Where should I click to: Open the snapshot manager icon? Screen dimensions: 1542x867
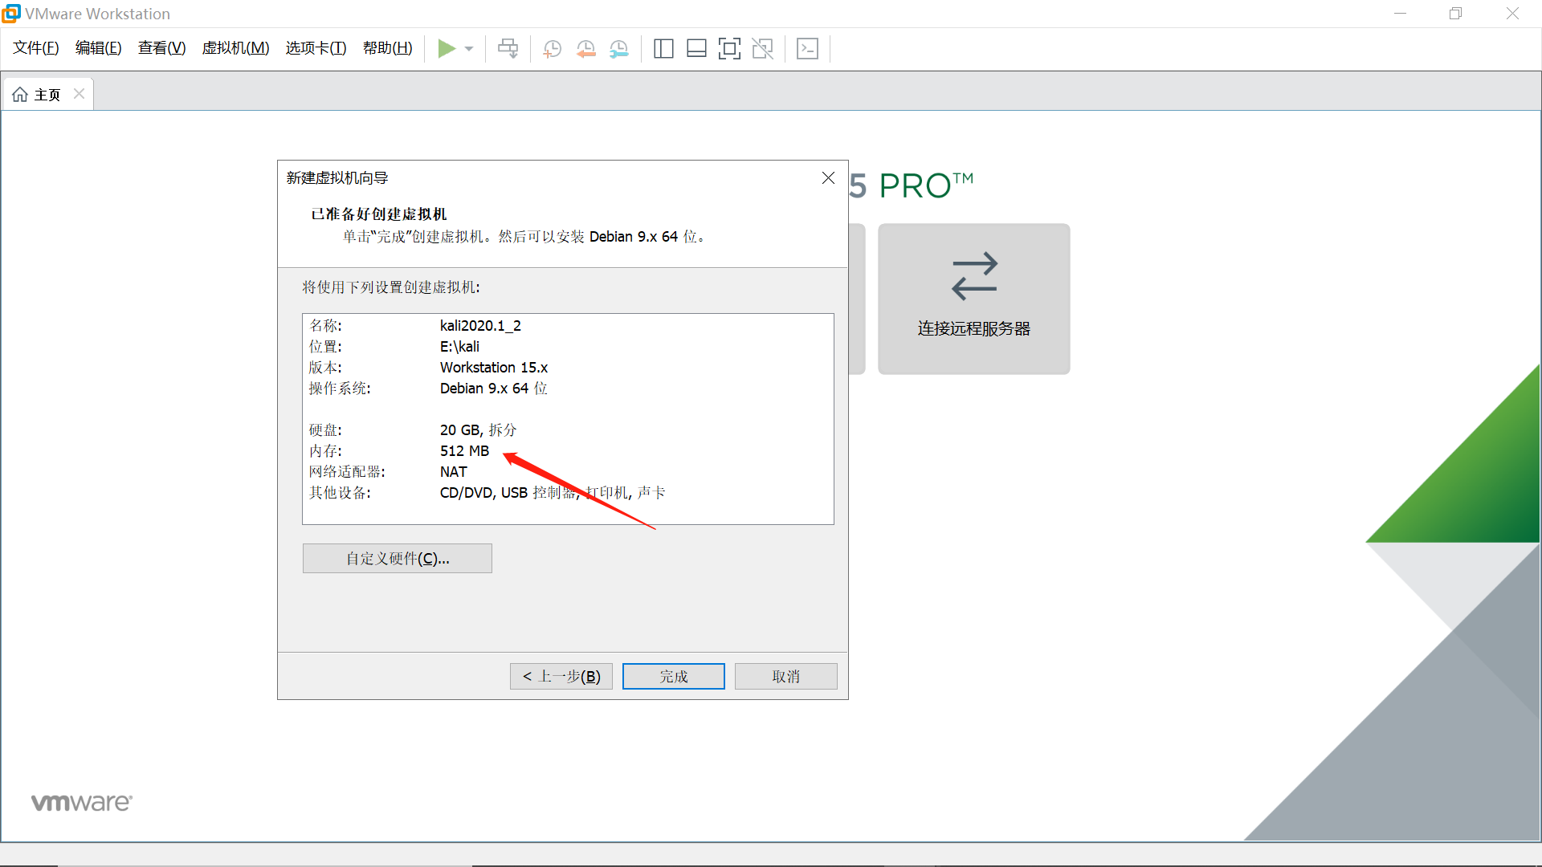point(618,49)
